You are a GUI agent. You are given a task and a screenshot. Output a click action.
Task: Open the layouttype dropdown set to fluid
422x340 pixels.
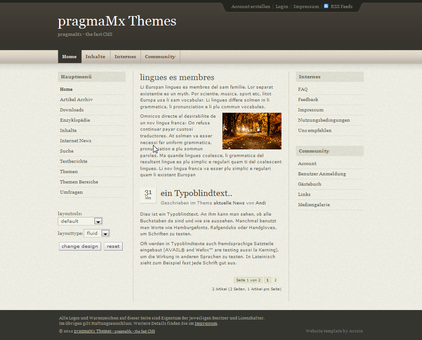(97, 233)
